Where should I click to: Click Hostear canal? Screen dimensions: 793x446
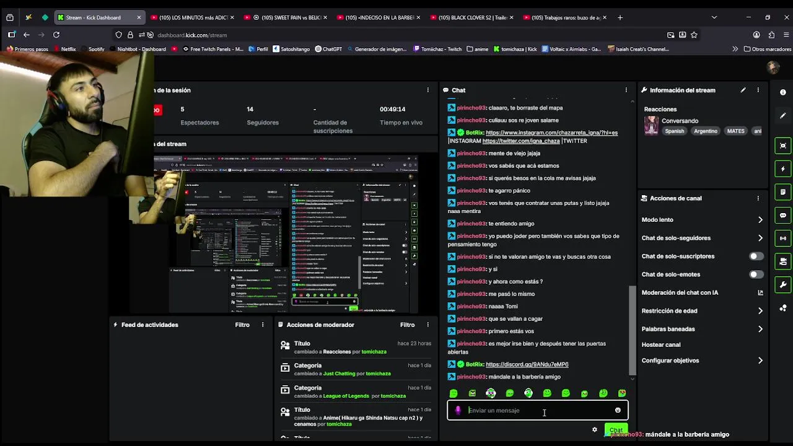coord(661,344)
